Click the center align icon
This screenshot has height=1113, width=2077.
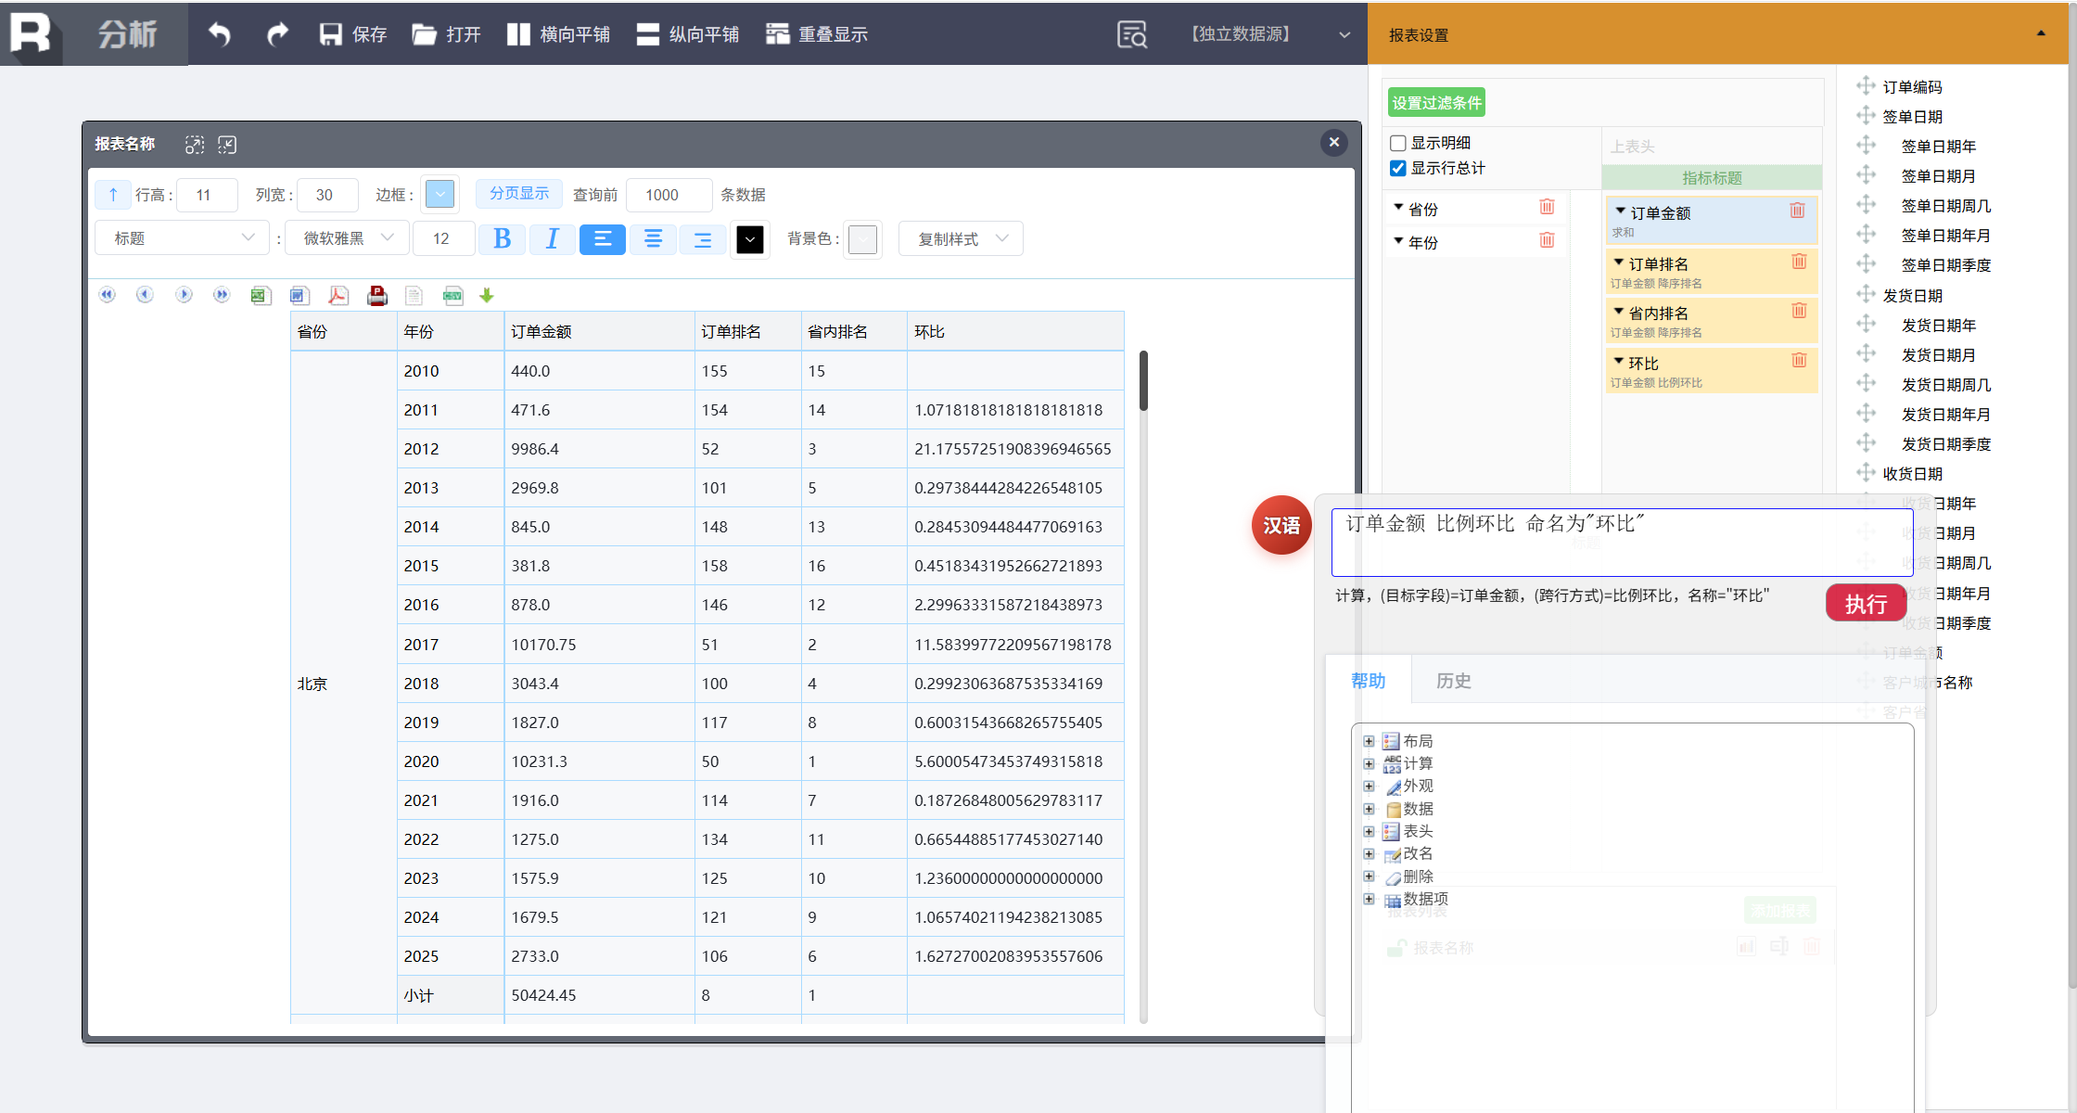pyautogui.click(x=653, y=239)
